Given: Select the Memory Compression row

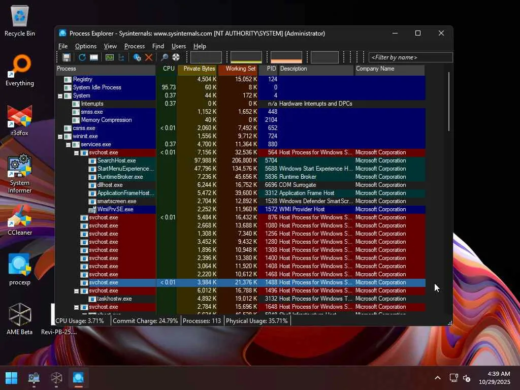Looking at the screenshot, I should tap(240, 120).
